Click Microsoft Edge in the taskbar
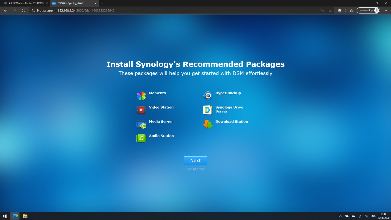391x220 pixels. (15, 216)
